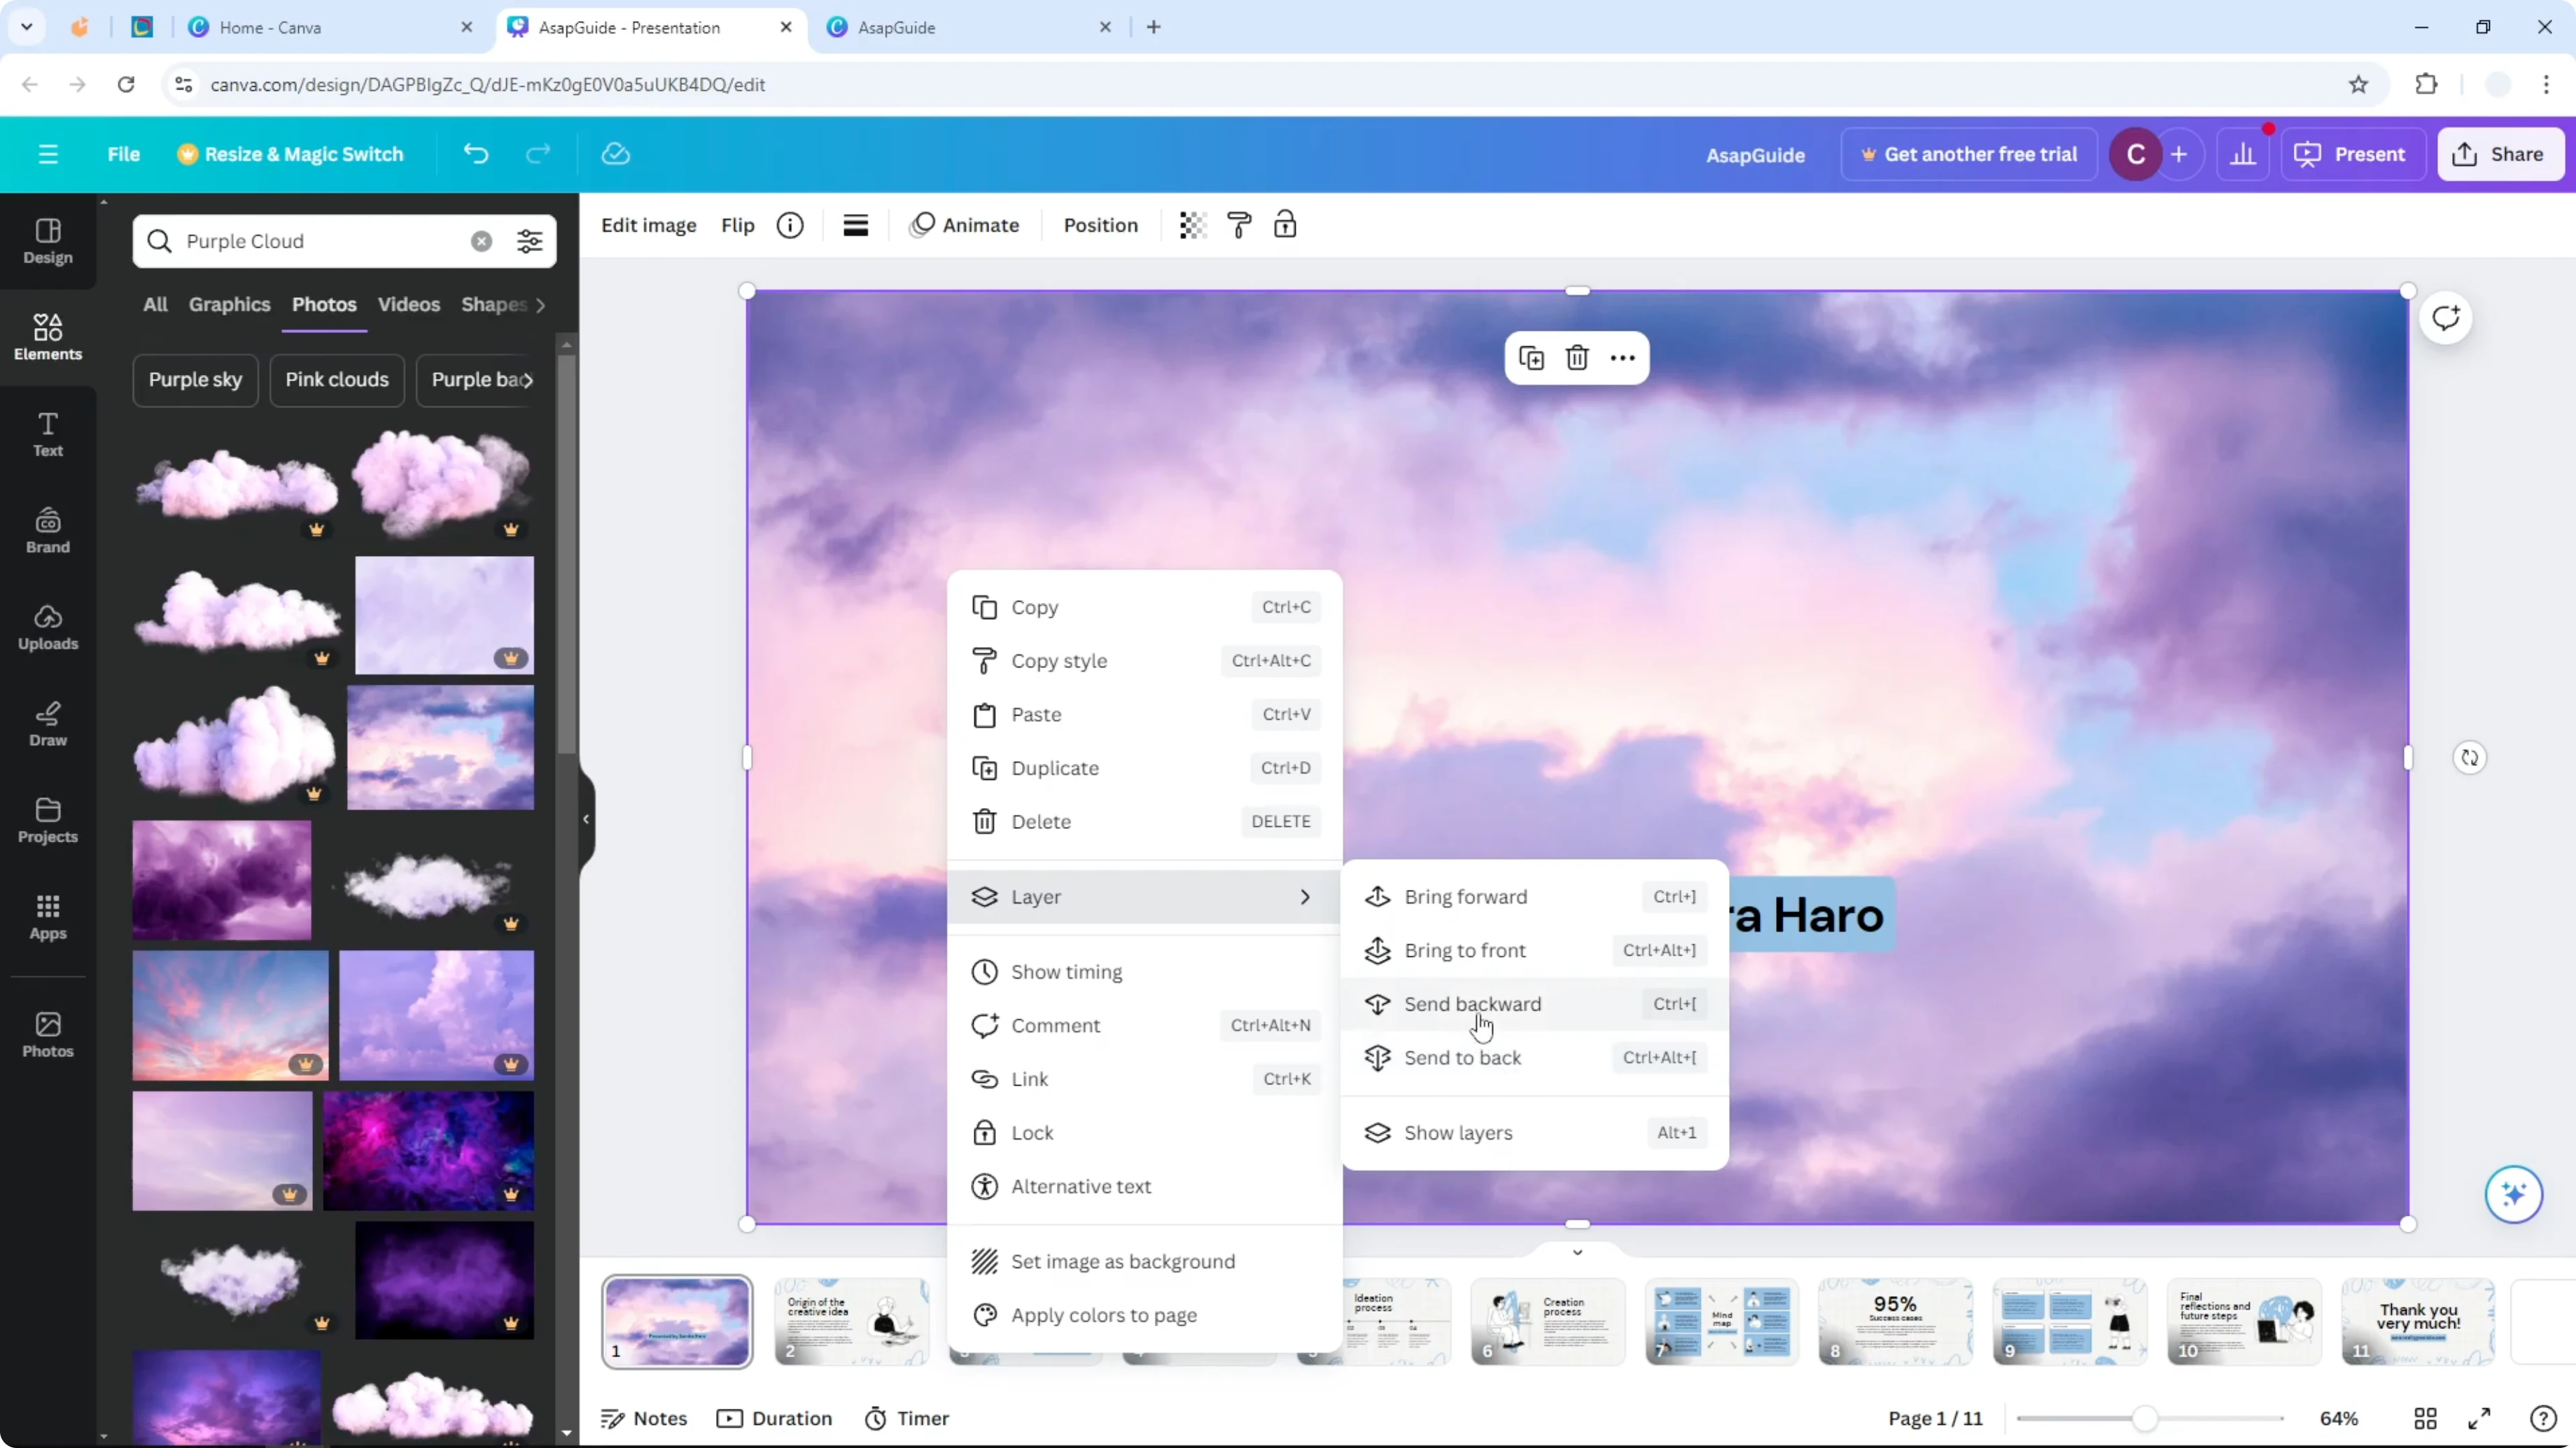The image size is (2576, 1448).
Task: Open the Elements sidebar panel
Action: click(48, 338)
